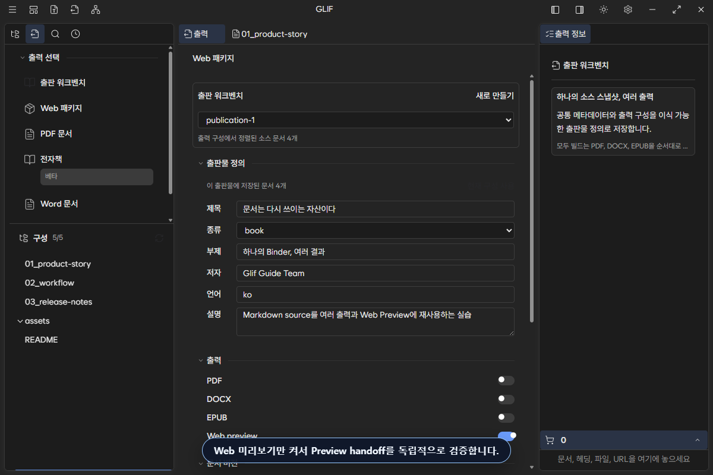Open 03_release-notes in the tree
This screenshot has height=475, width=713.
58,302
